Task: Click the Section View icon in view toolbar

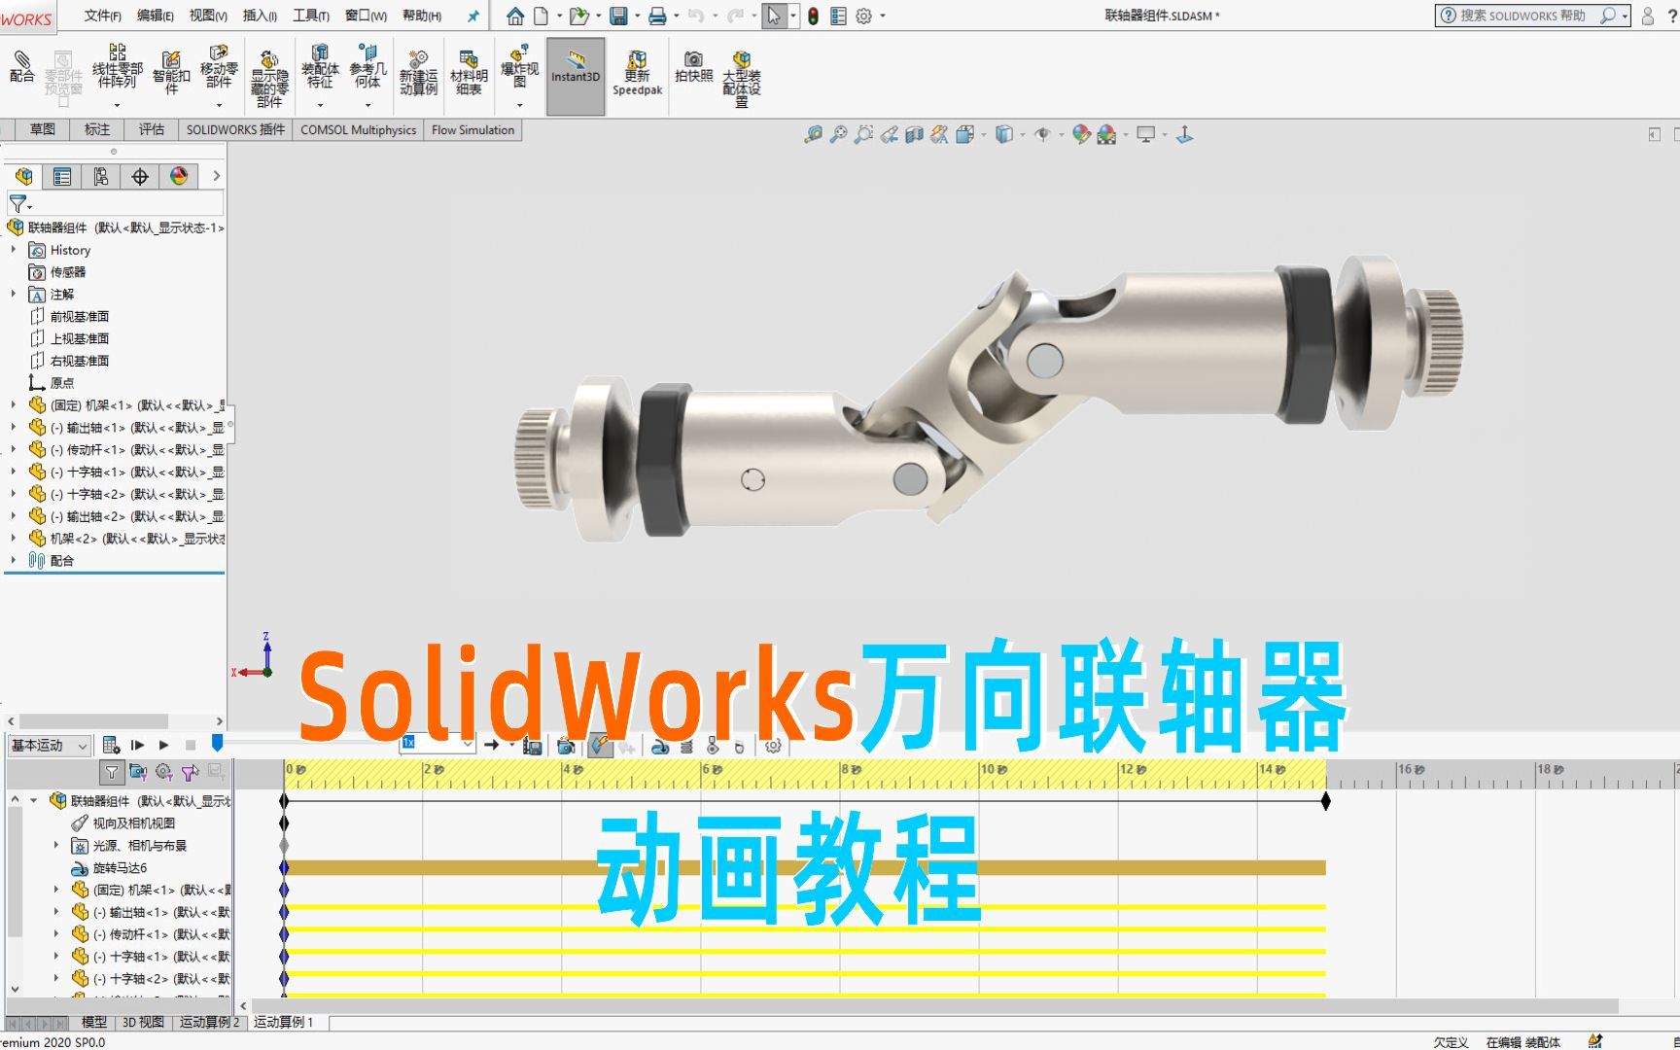Action: pos(914,135)
